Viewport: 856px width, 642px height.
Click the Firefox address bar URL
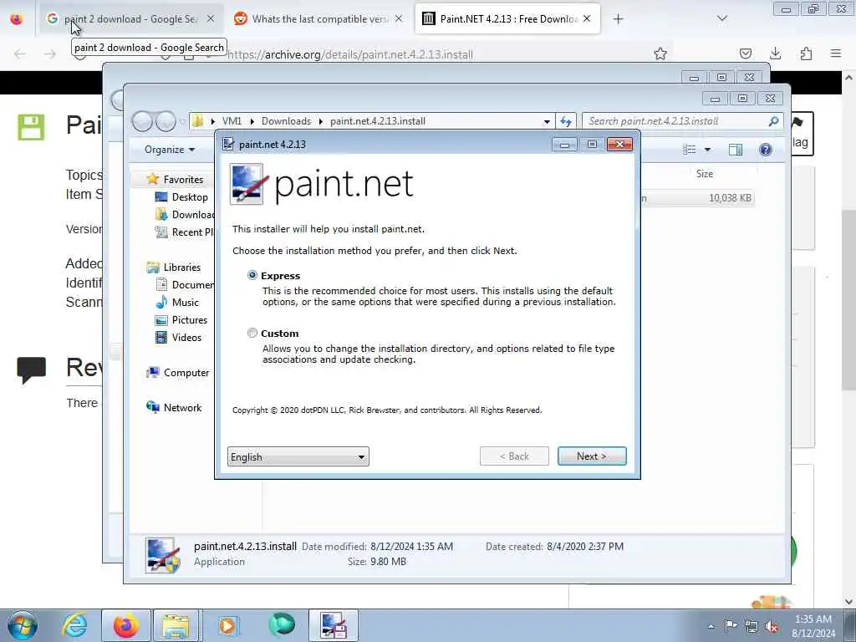tap(349, 54)
